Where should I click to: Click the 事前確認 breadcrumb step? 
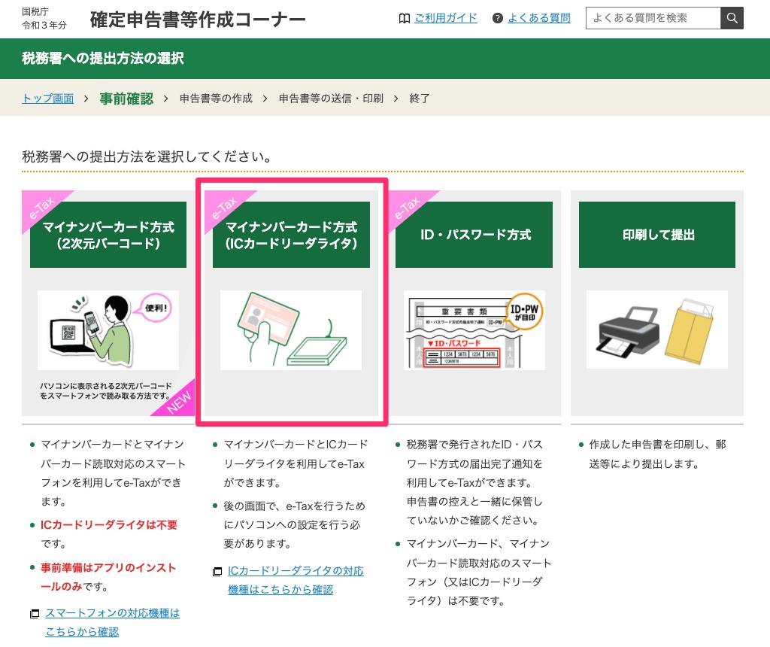(126, 99)
